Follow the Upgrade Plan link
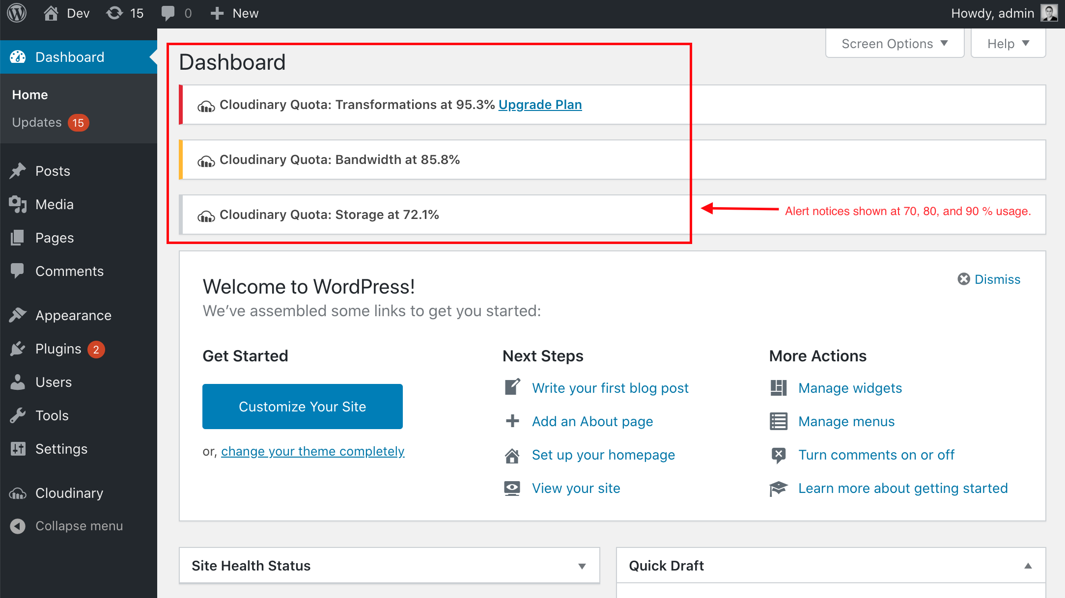1065x598 pixels. click(540, 105)
